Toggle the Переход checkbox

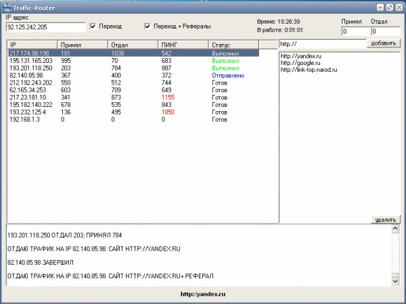click(x=93, y=26)
